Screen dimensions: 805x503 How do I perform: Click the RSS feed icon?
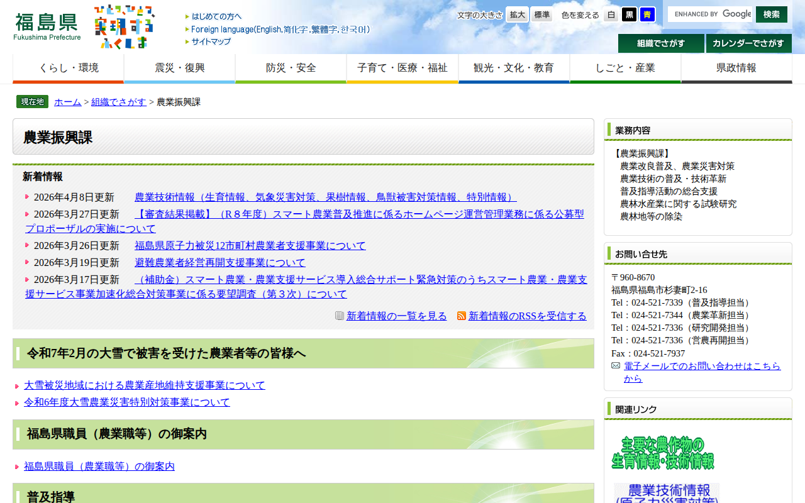coord(462,316)
